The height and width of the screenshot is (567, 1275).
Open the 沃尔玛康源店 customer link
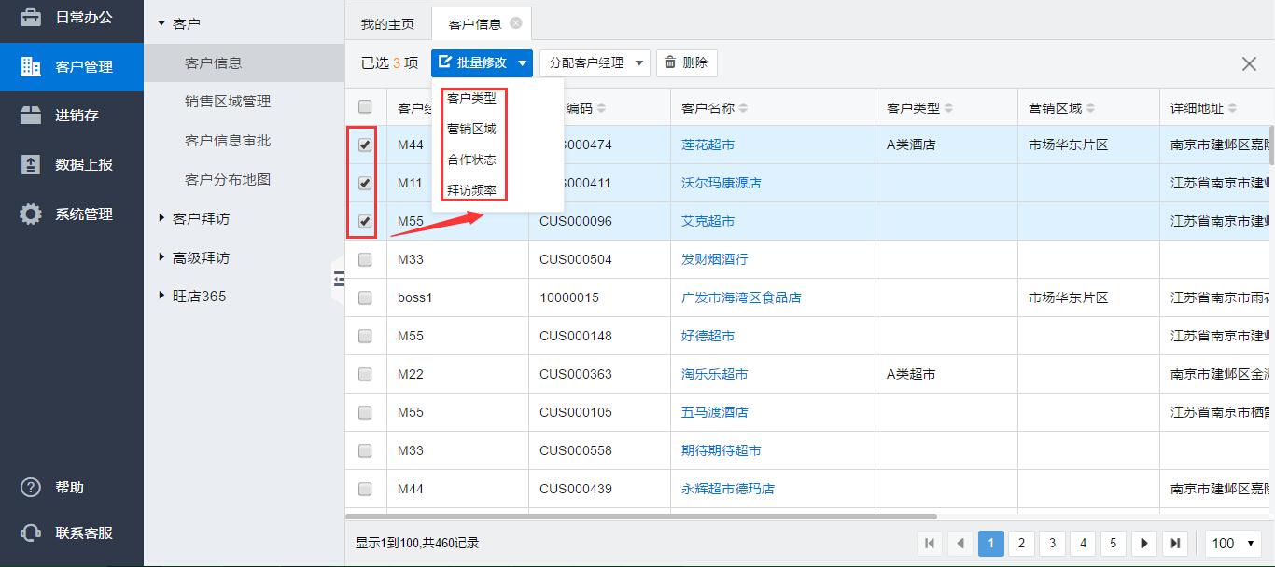coord(721,183)
